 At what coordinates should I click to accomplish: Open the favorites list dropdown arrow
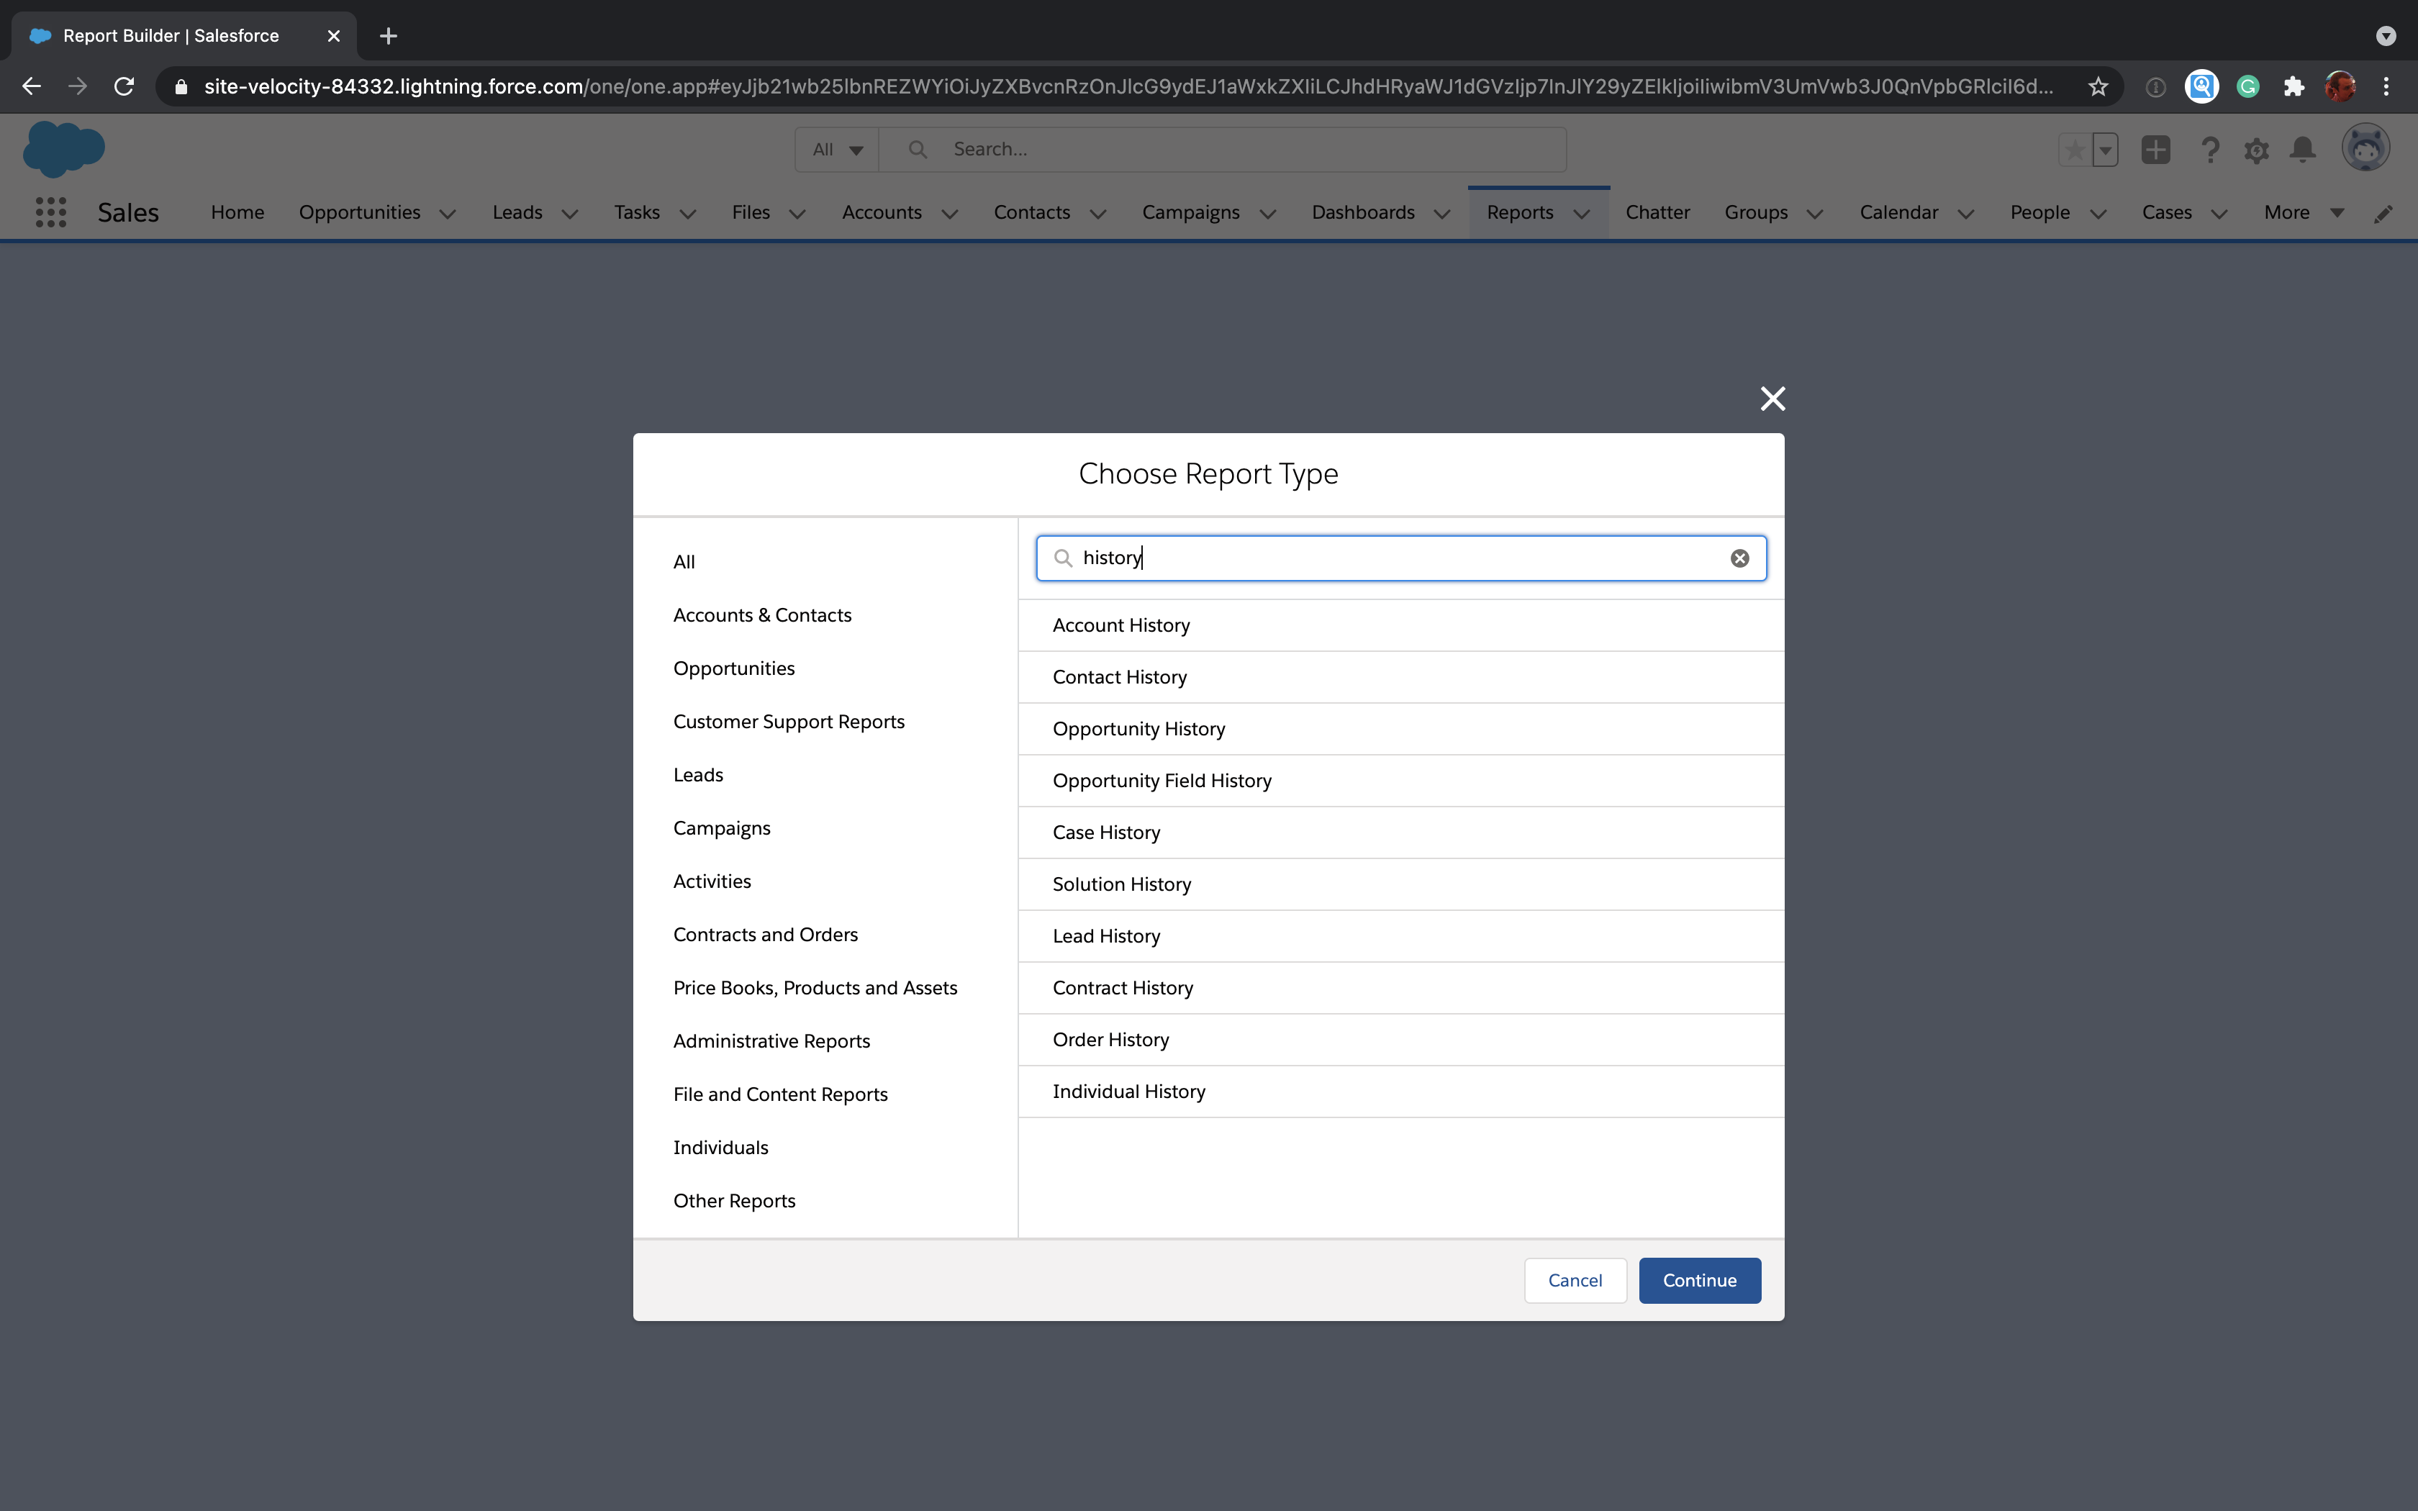click(2105, 149)
